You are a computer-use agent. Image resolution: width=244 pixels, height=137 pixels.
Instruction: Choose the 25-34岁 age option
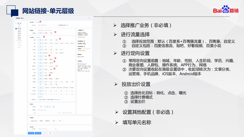(56, 43)
